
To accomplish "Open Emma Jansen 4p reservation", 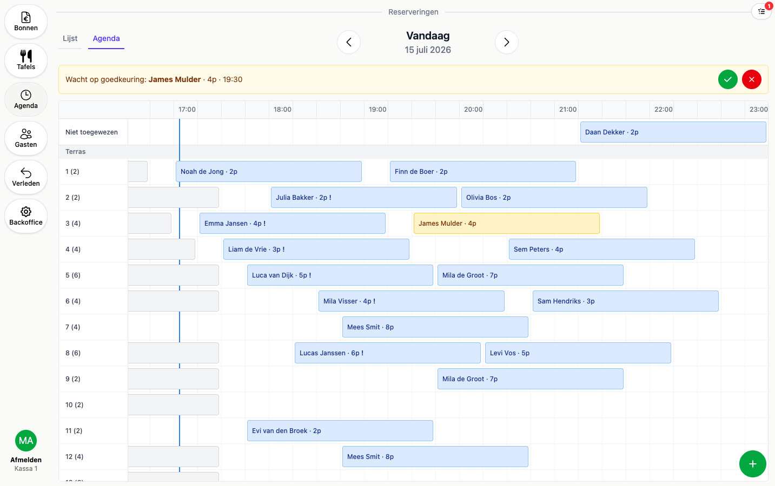I will 293,224.
